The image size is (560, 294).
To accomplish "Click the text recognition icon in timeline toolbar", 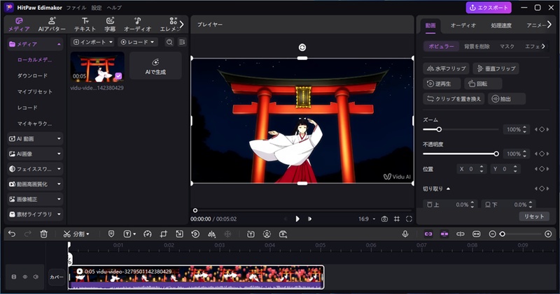I will coord(251,234).
